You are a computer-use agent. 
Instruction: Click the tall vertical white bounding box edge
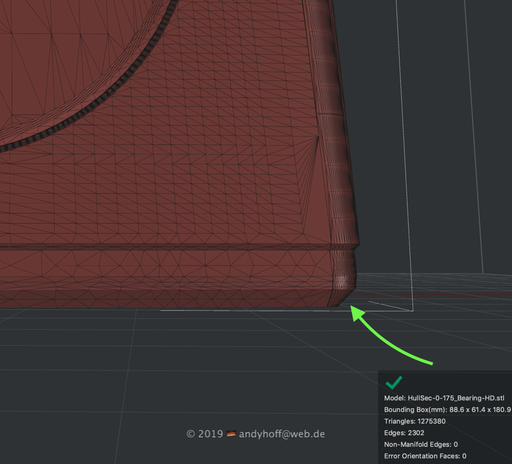coord(403,145)
